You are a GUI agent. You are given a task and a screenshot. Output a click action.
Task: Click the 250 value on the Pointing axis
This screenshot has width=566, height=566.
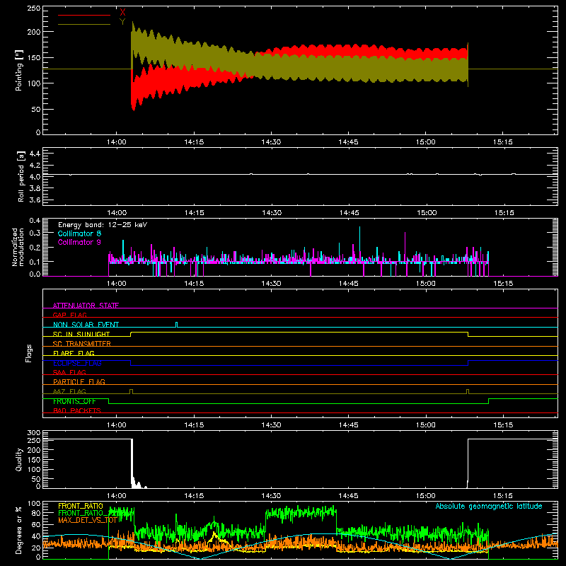(33, 8)
